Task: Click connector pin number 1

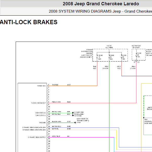Action: pyautogui.click(x=49, y=85)
